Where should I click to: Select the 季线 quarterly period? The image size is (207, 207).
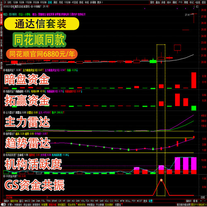tap(81, 2)
